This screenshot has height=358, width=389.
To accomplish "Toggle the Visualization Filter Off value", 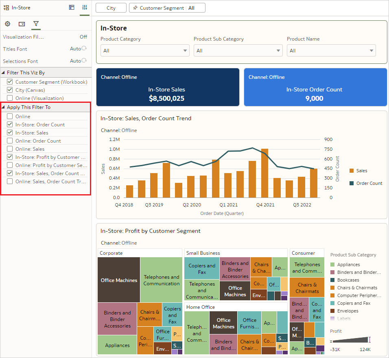I will click(83, 37).
